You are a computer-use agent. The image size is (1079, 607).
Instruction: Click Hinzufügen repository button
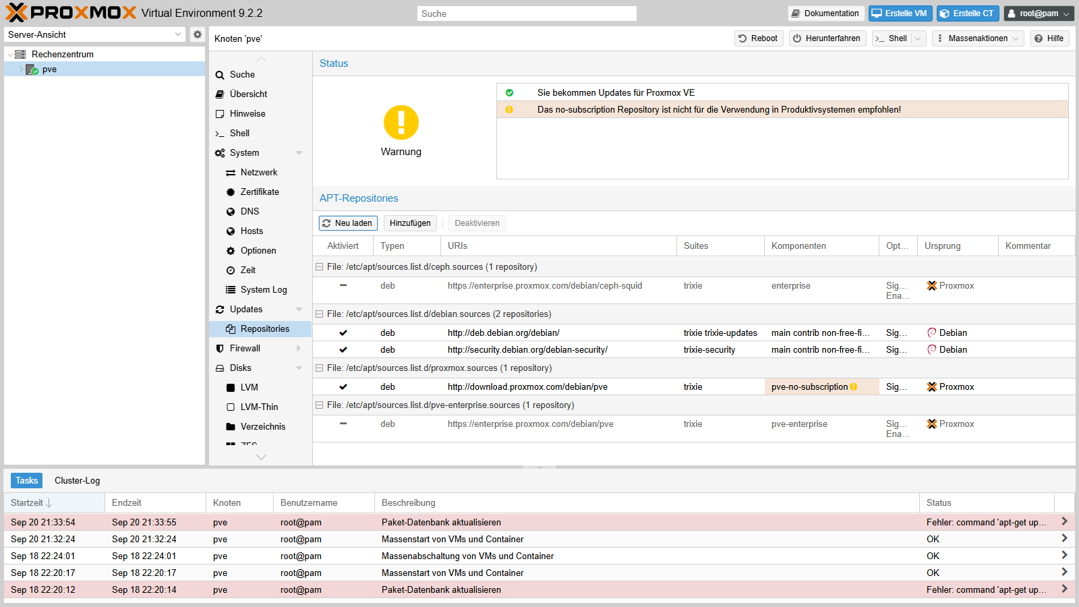[410, 223]
